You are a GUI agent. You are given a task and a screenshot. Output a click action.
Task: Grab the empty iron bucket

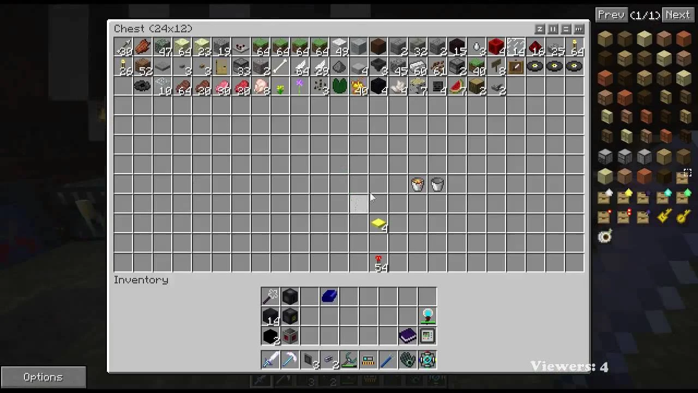[x=437, y=184]
